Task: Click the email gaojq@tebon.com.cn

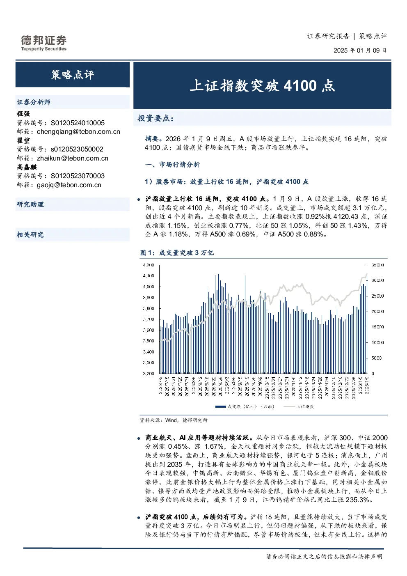Action: click(69, 185)
